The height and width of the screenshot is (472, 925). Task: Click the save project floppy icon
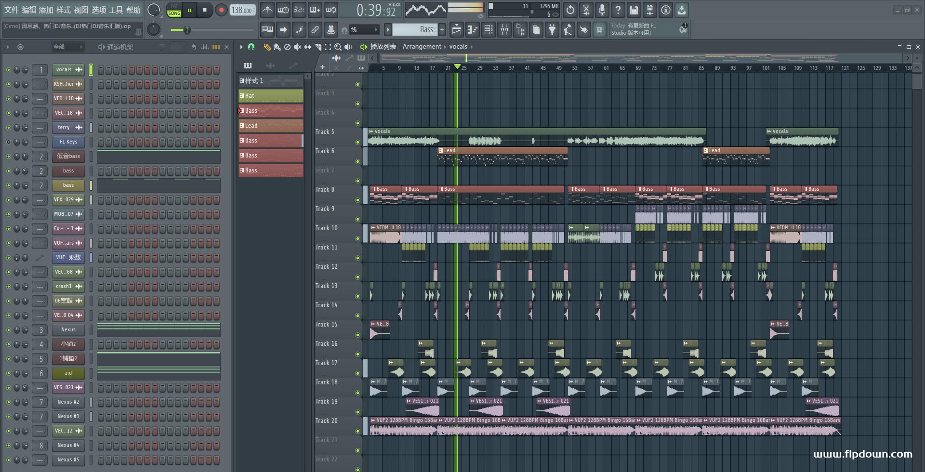634,10
